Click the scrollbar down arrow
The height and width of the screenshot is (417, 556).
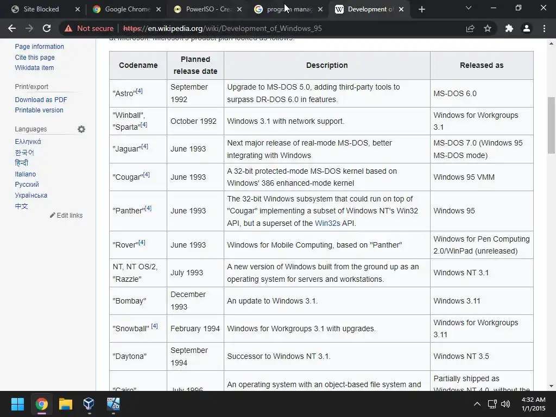551,386
